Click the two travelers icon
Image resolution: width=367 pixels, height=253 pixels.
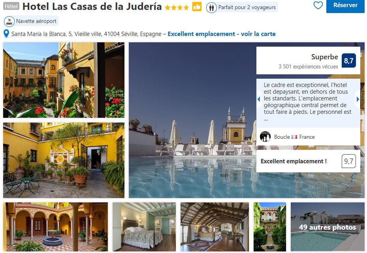(x=211, y=8)
